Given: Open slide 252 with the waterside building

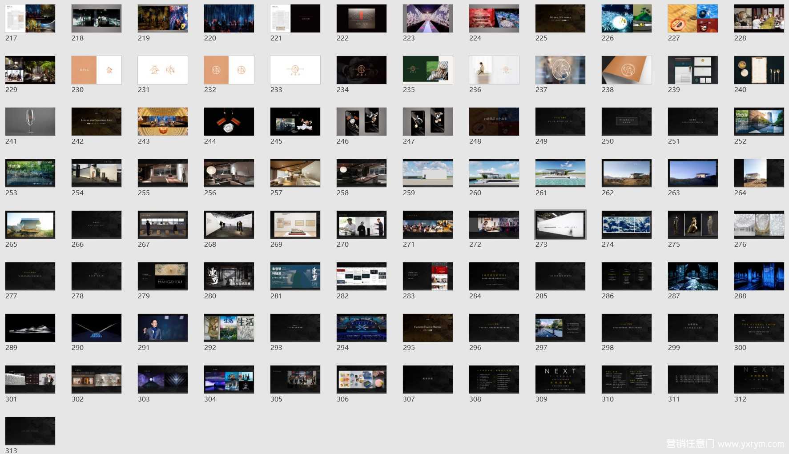Looking at the screenshot, I should 759,121.
